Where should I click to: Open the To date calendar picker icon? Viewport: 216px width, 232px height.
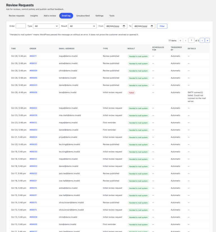tap(152, 26)
